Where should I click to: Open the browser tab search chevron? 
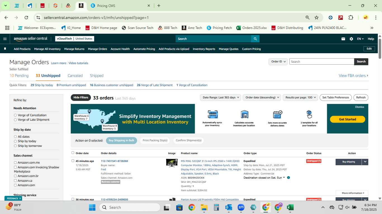[x=5, y=6]
